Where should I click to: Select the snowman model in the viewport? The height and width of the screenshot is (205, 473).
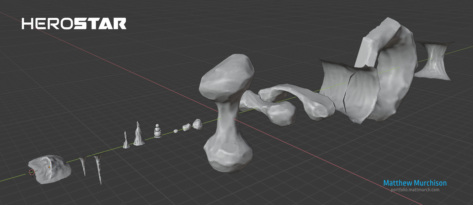point(158,131)
